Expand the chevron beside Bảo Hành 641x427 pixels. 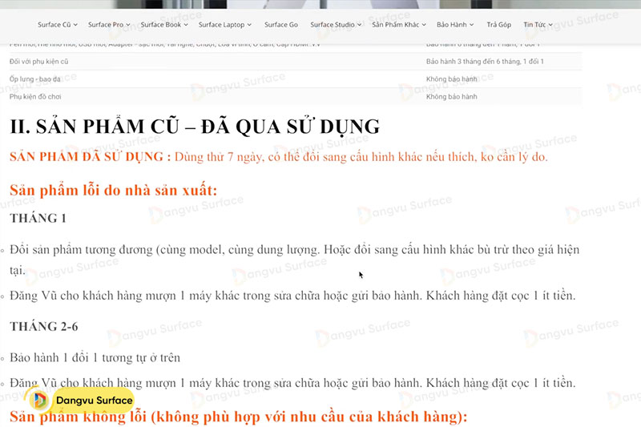[471, 25]
